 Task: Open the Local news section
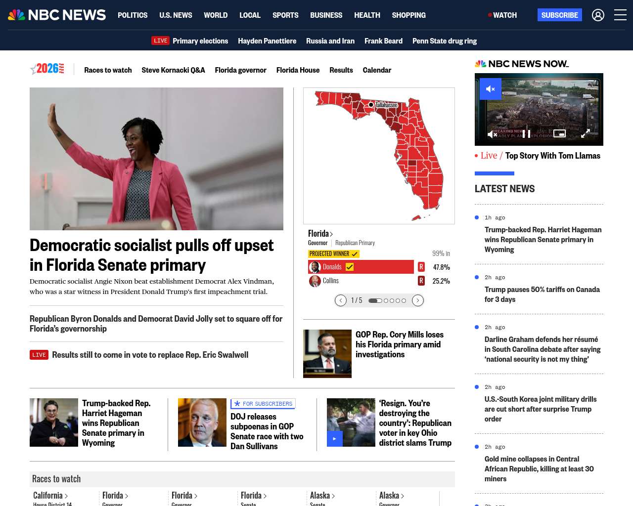click(250, 15)
